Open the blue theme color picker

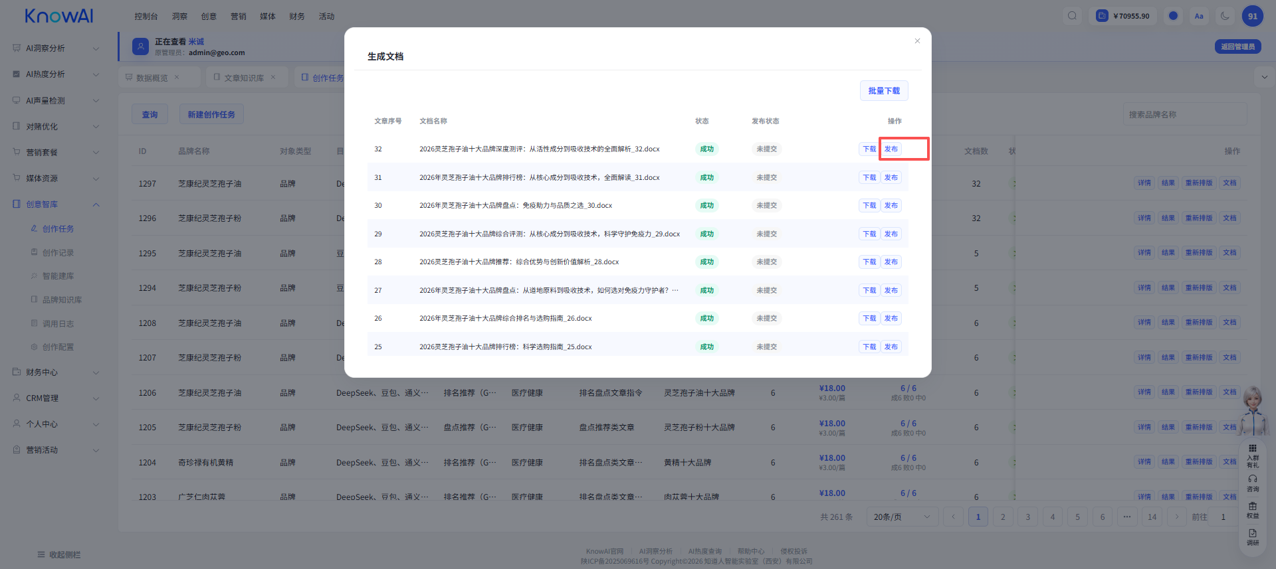1173,16
